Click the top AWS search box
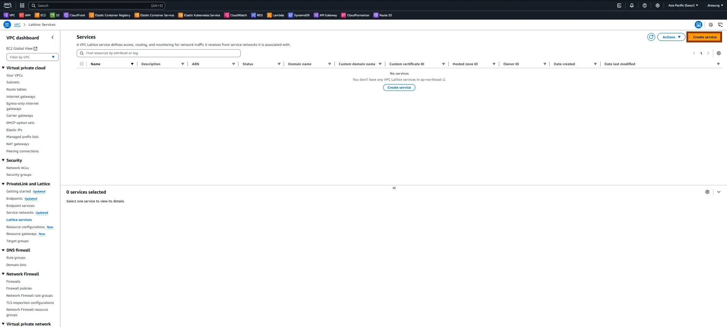The width and height of the screenshot is (727, 327). point(97,6)
